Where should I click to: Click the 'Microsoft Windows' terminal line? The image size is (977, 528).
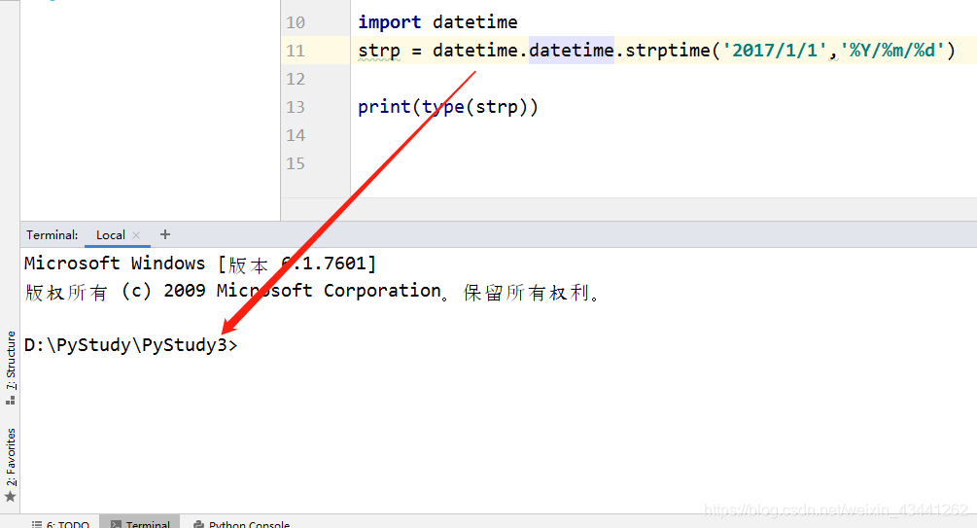(200, 264)
